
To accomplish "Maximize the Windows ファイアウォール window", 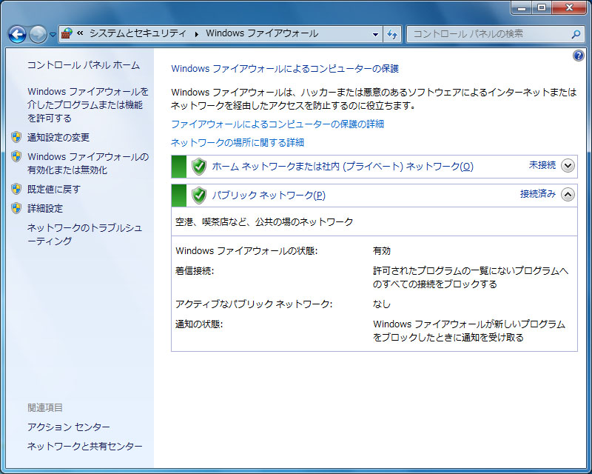I will tap(542, 7).
